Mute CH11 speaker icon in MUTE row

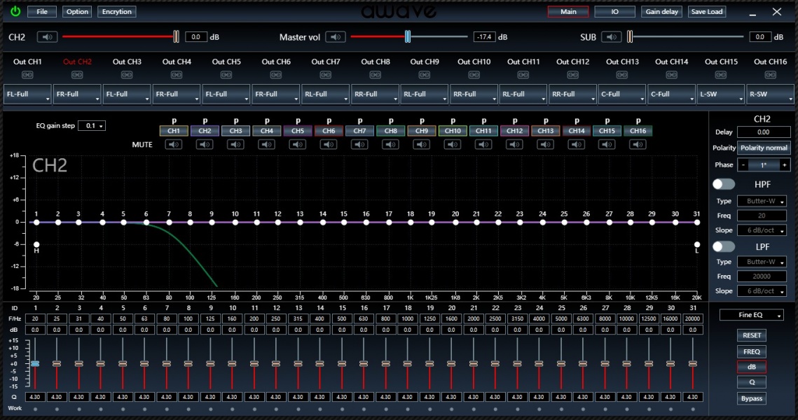(x=483, y=144)
